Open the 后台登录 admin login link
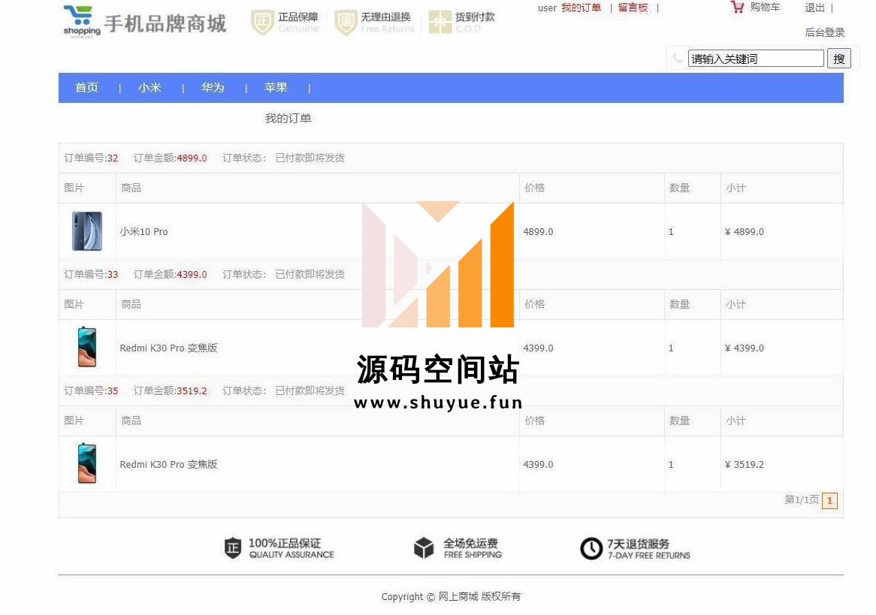This screenshot has width=876, height=615. 825,32
